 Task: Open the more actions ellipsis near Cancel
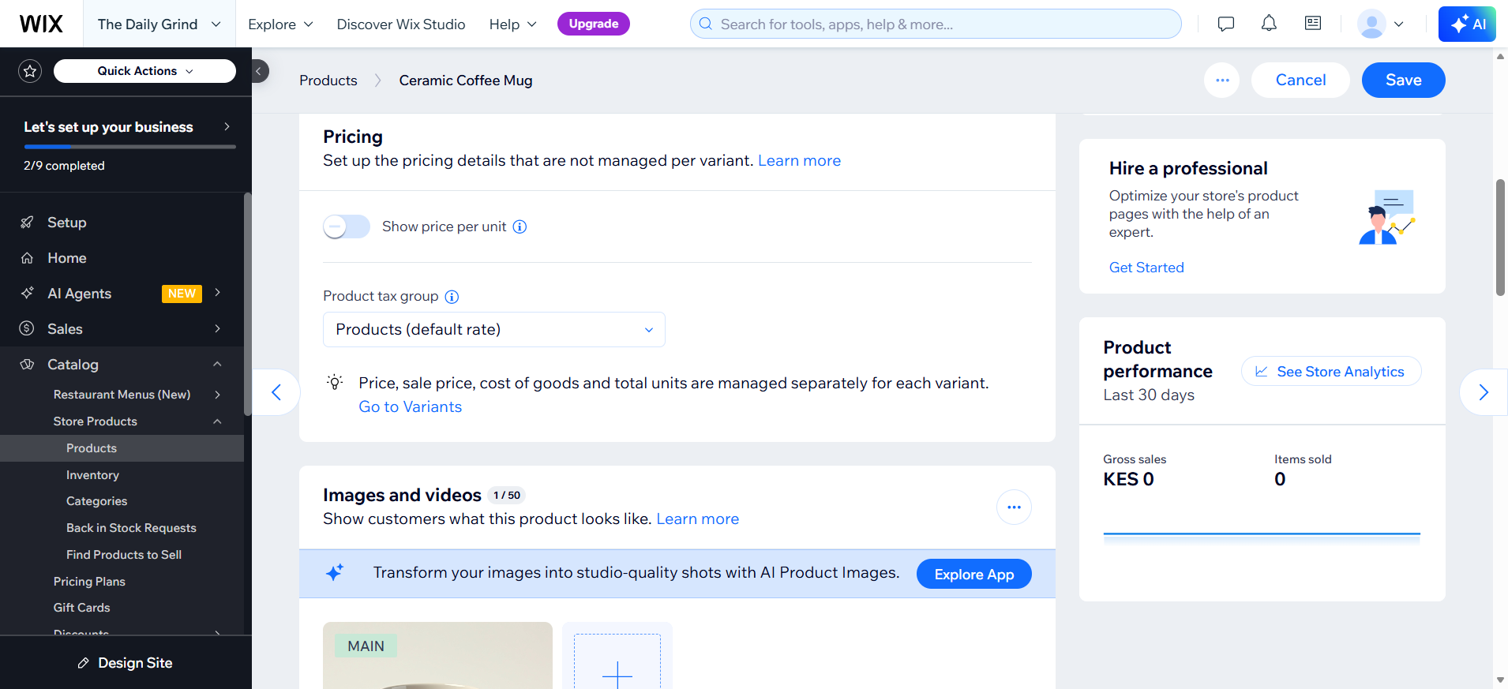(1222, 80)
